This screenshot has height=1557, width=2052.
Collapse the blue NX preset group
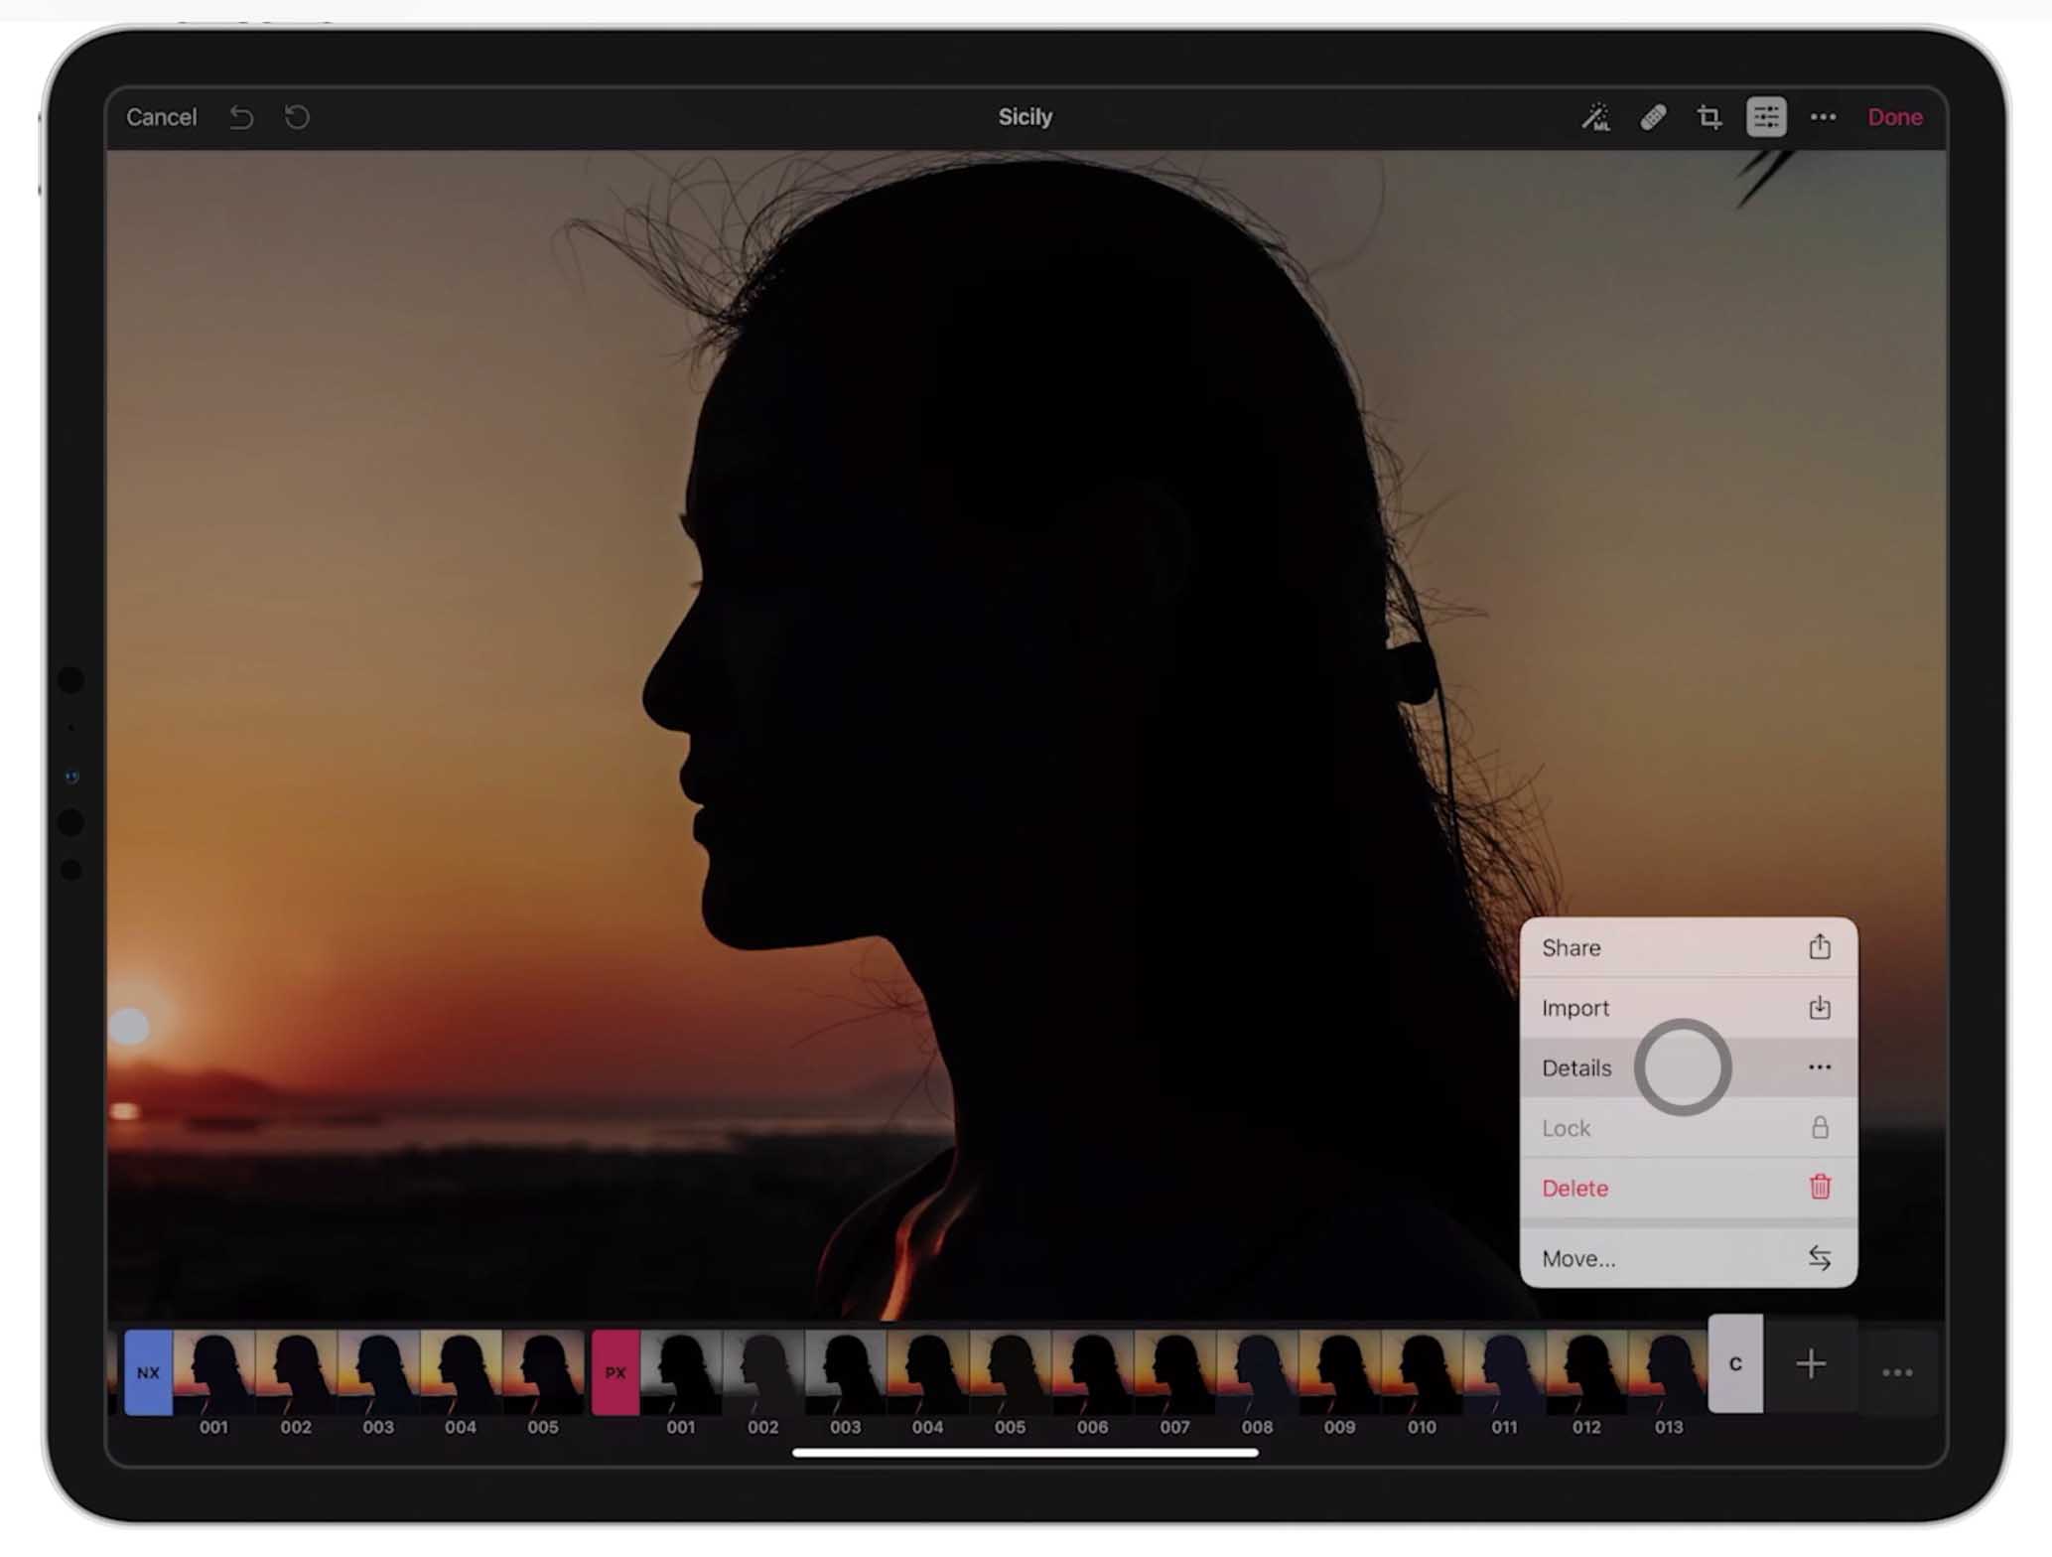(x=148, y=1372)
